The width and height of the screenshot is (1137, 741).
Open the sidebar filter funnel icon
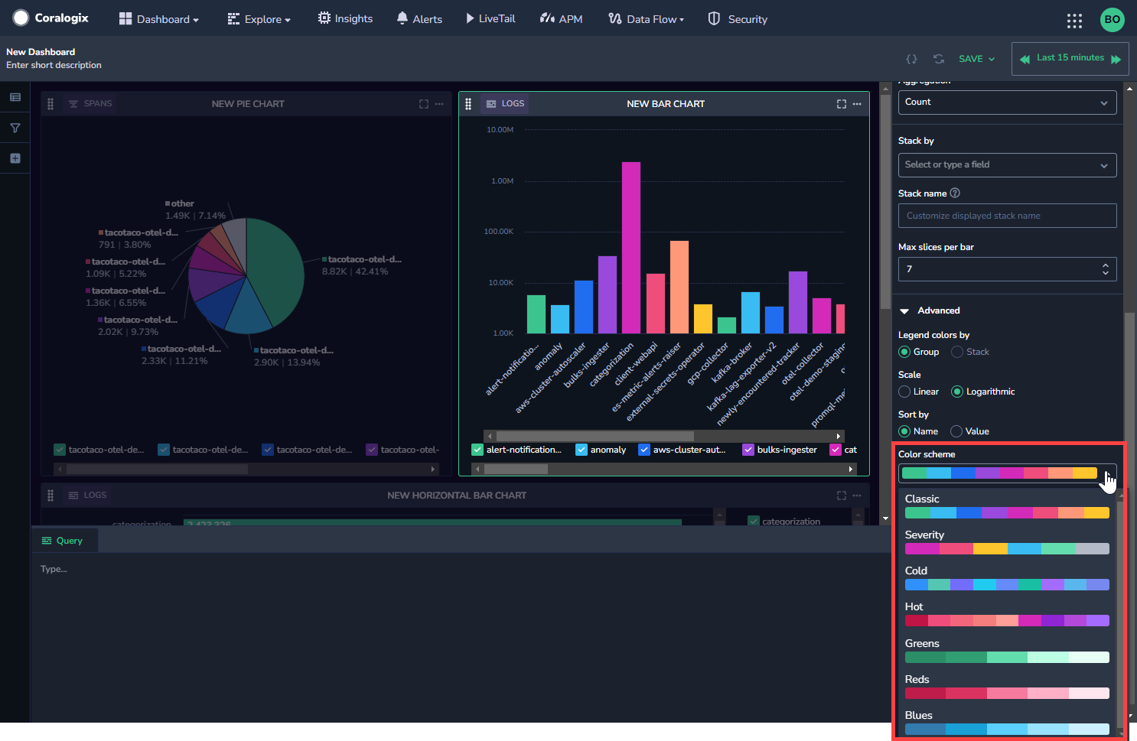[x=15, y=128]
